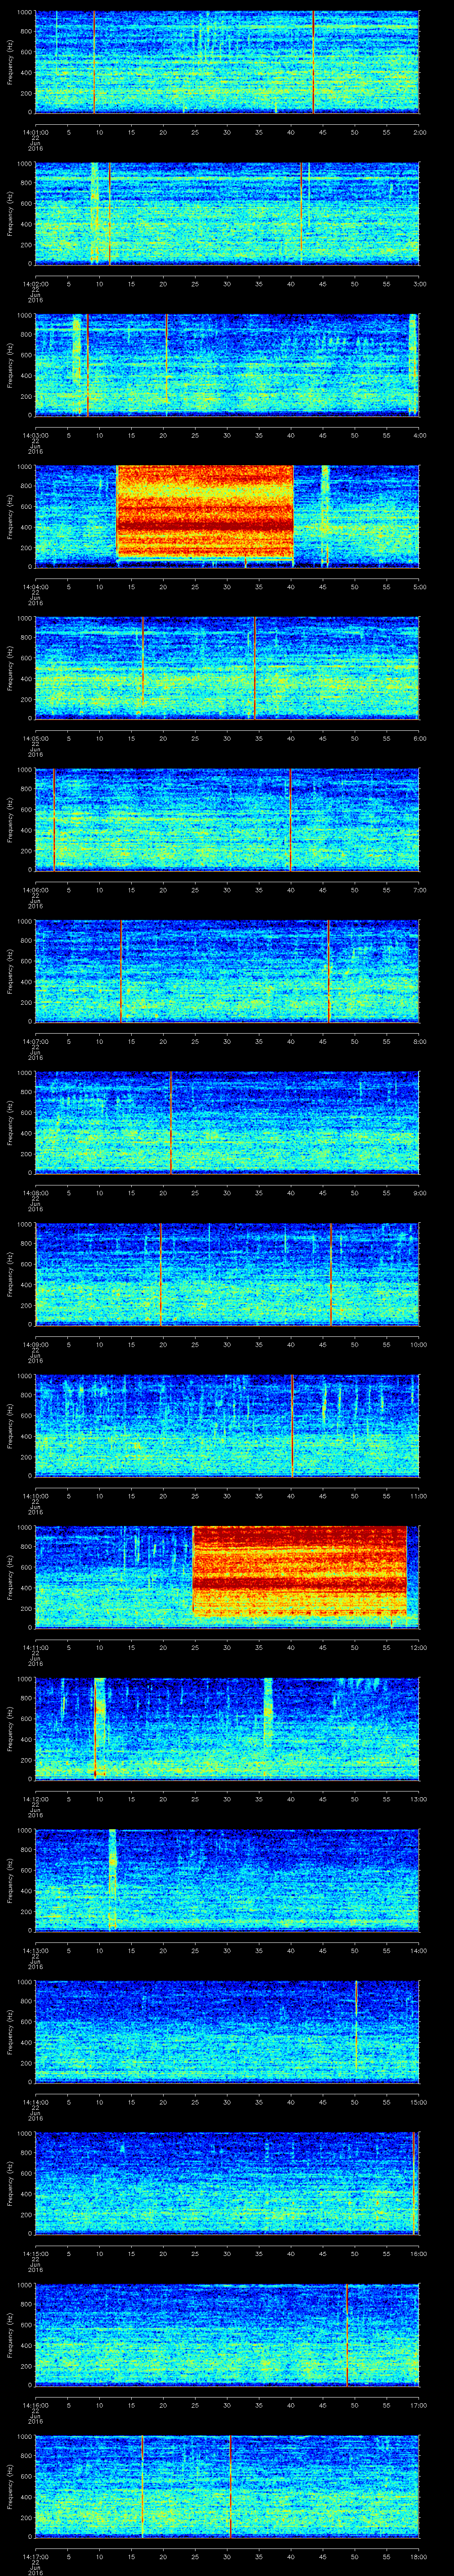Select the 14:08:00 time label
Viewport: 454px width, 2576px height.
[x=35, y=1192]
